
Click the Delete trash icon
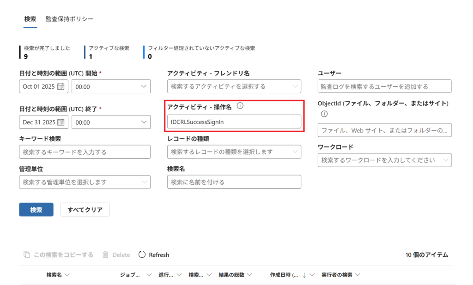tap(105, 255)
